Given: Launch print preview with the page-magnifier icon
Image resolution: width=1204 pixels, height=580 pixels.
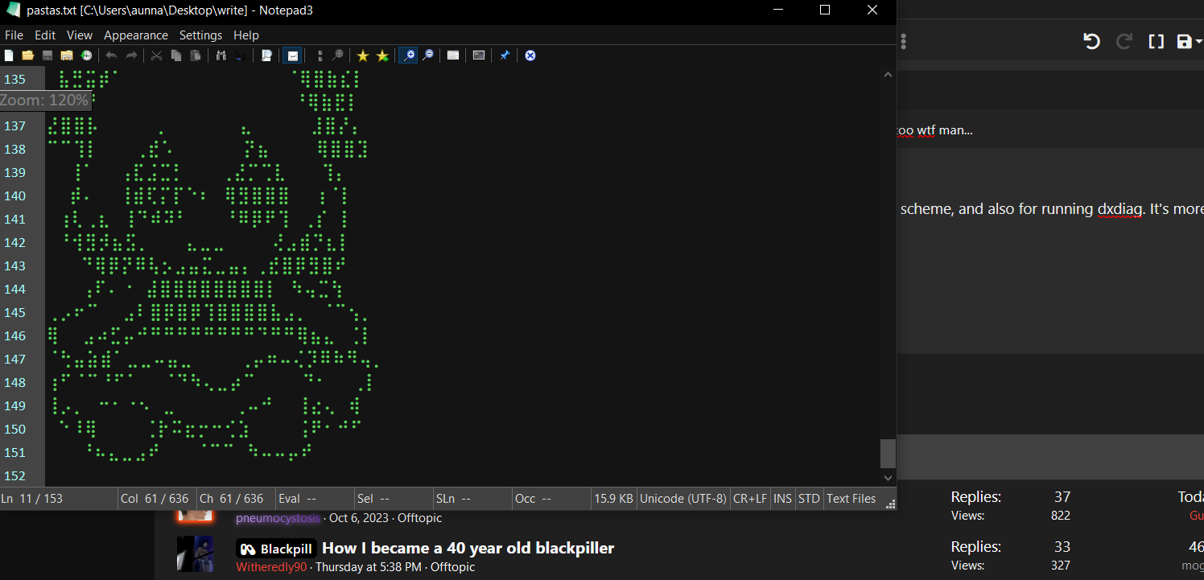Looking at the screenshot, I should [266, 56].
